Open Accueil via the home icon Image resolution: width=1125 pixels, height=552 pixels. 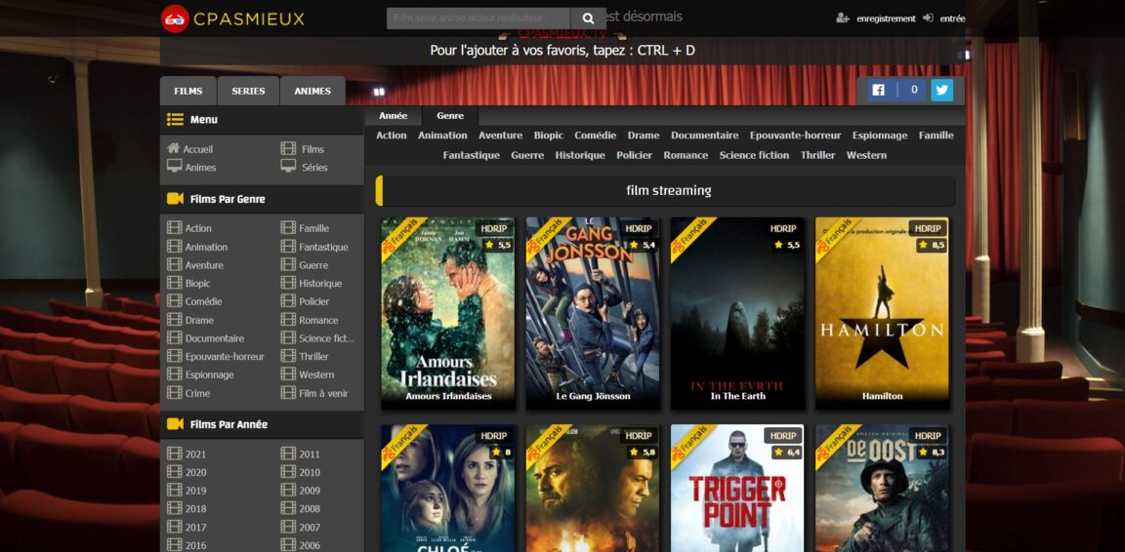click(174, 148)
